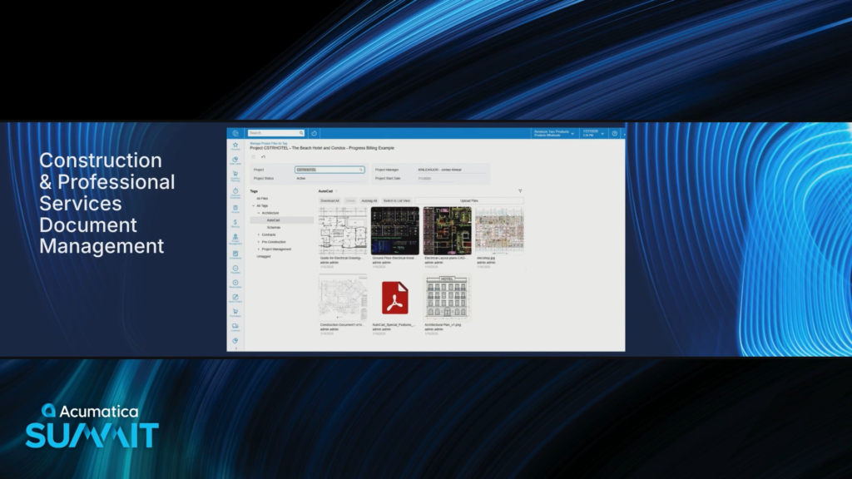Image resolution: width=852 pixels, height=479 pixels.
Task: Click the filter funnel icon above files
Action: 520,190
